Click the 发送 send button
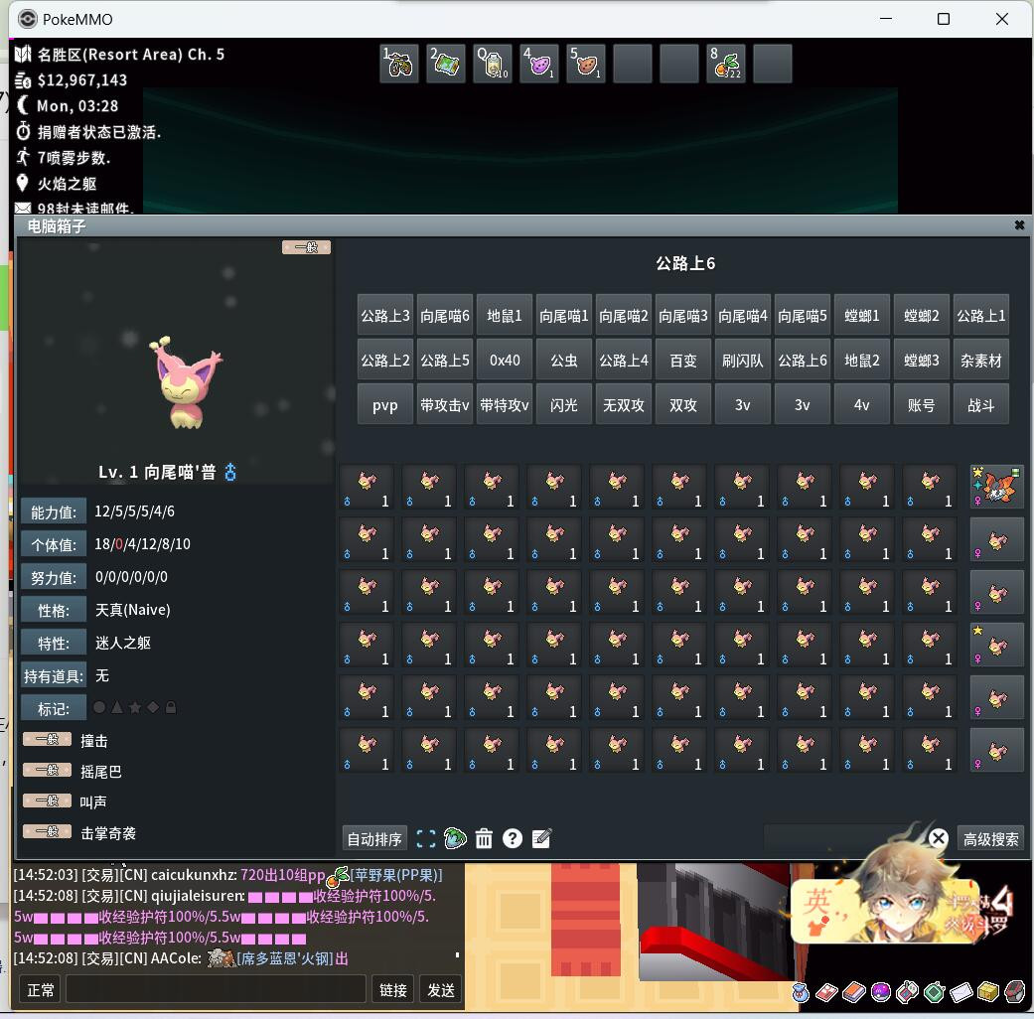The image size is (1034, 1019). pyautogui.click(x=440, y=990)
